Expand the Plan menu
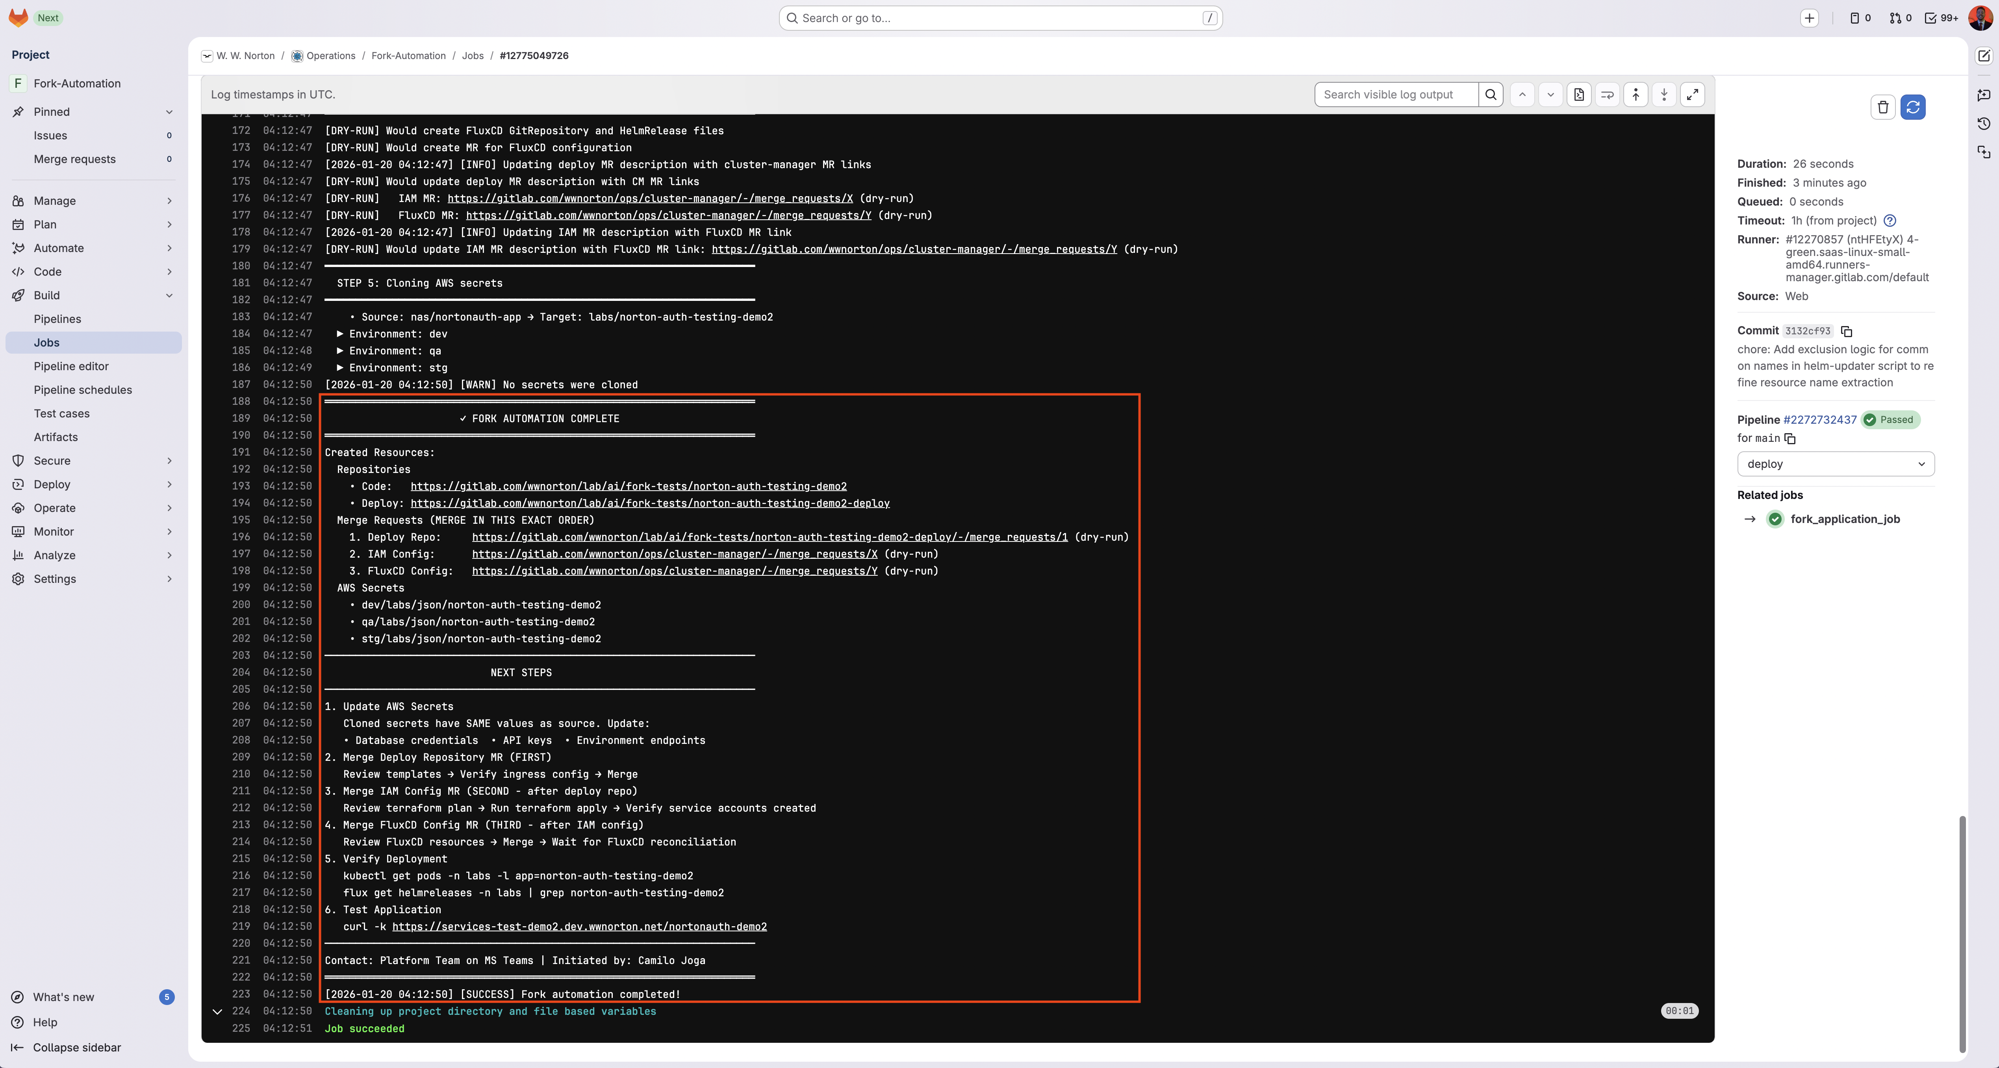 coord(93,224)
